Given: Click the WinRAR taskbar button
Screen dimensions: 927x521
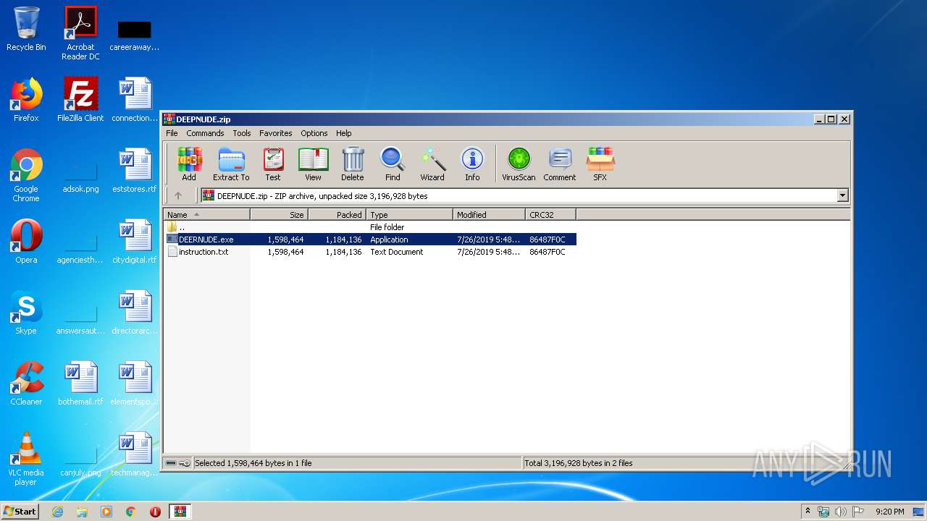Looking at the screenshot, I should tap(180, 512).
